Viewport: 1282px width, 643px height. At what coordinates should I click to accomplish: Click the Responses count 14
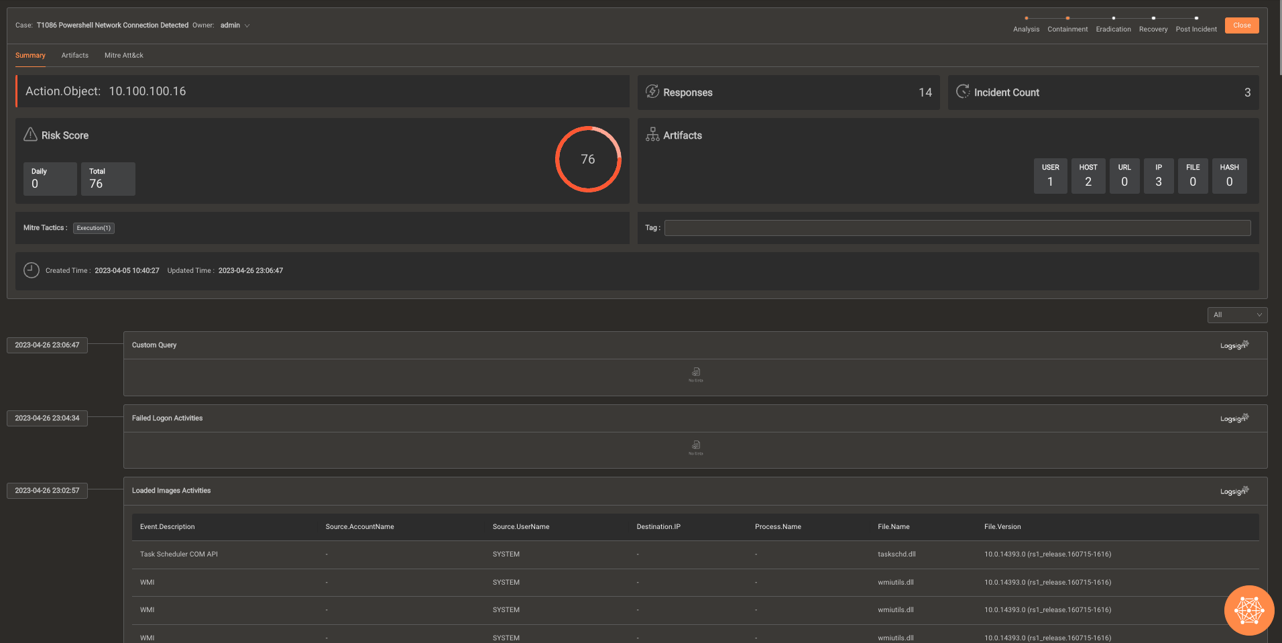925,93
